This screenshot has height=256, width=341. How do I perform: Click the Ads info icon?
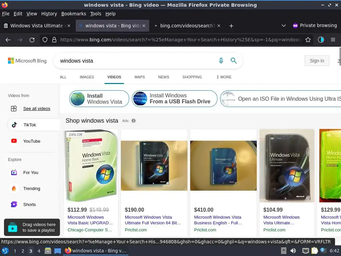pyautogui.click(x=134, y=121)
